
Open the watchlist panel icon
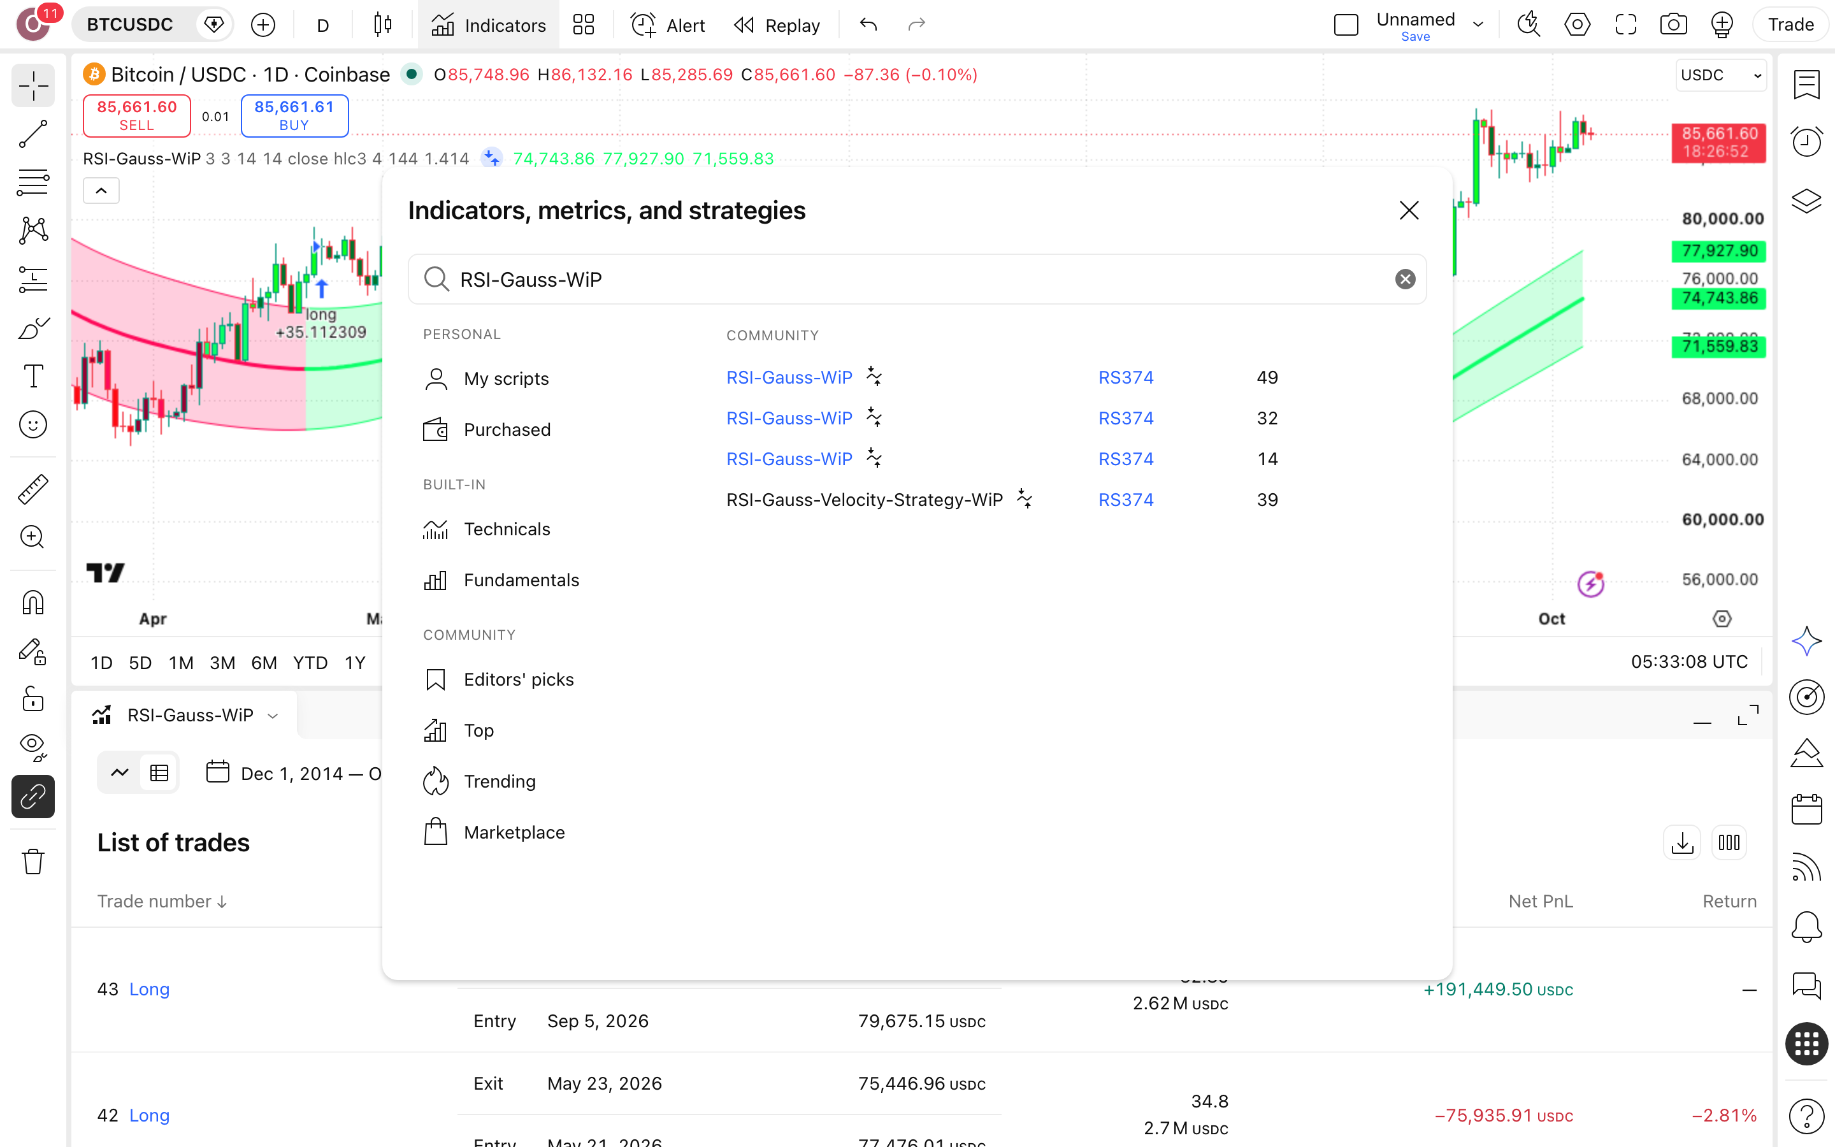pos(1807,84)
